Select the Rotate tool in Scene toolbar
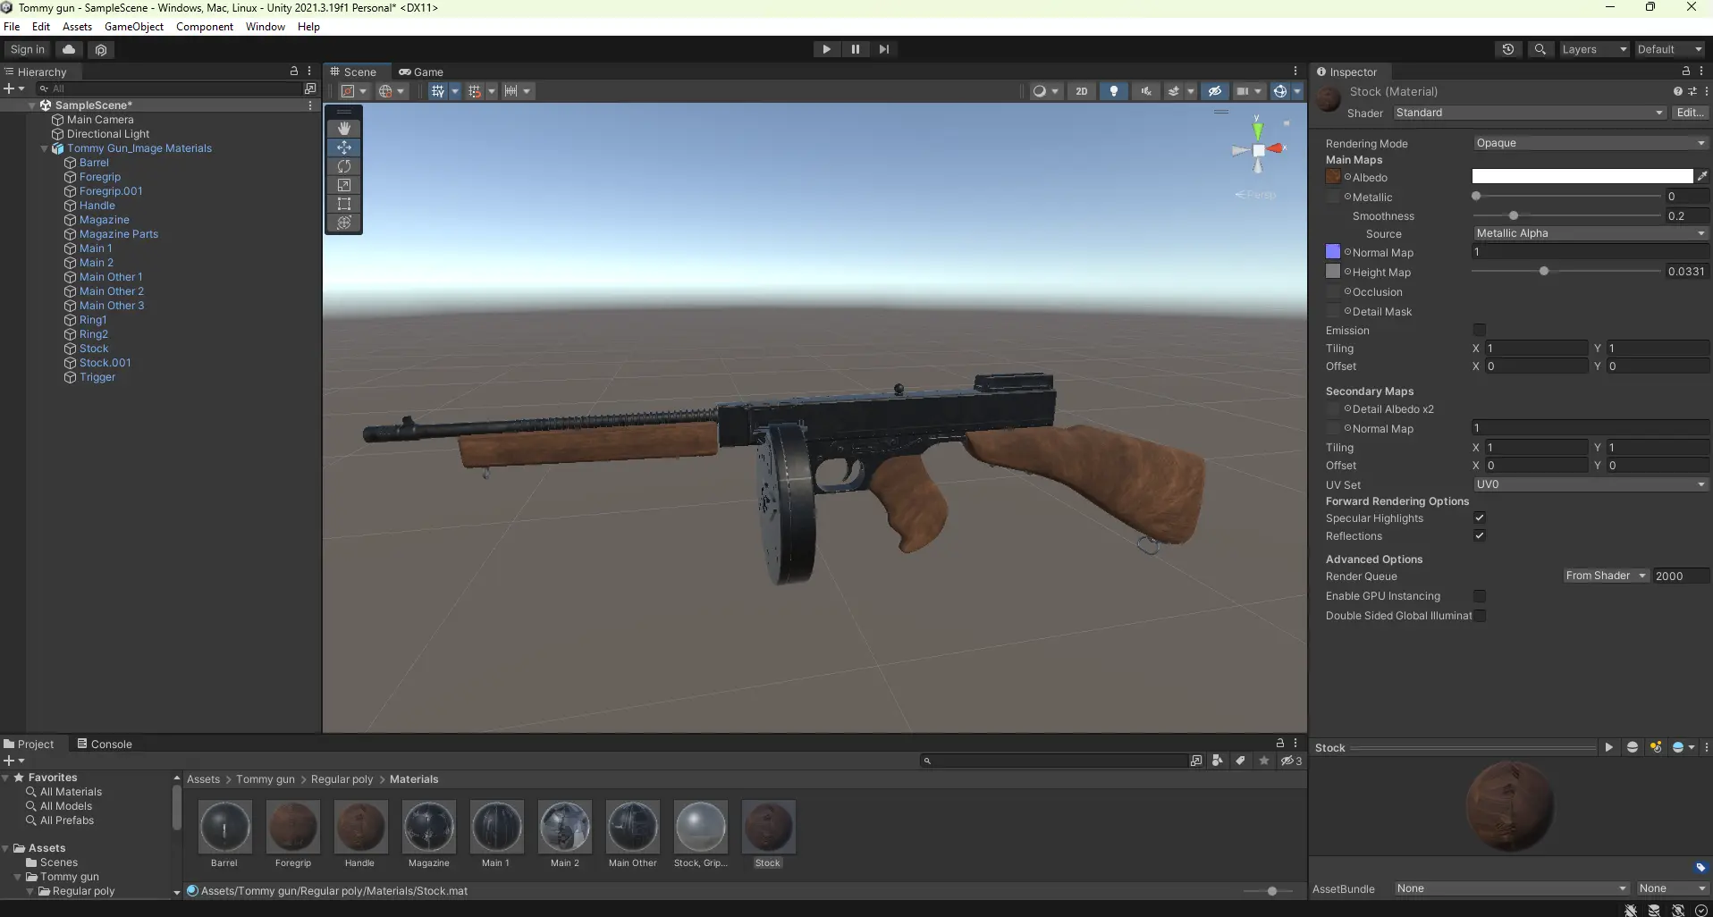The image size is (1713, 917). pos(343,166)
